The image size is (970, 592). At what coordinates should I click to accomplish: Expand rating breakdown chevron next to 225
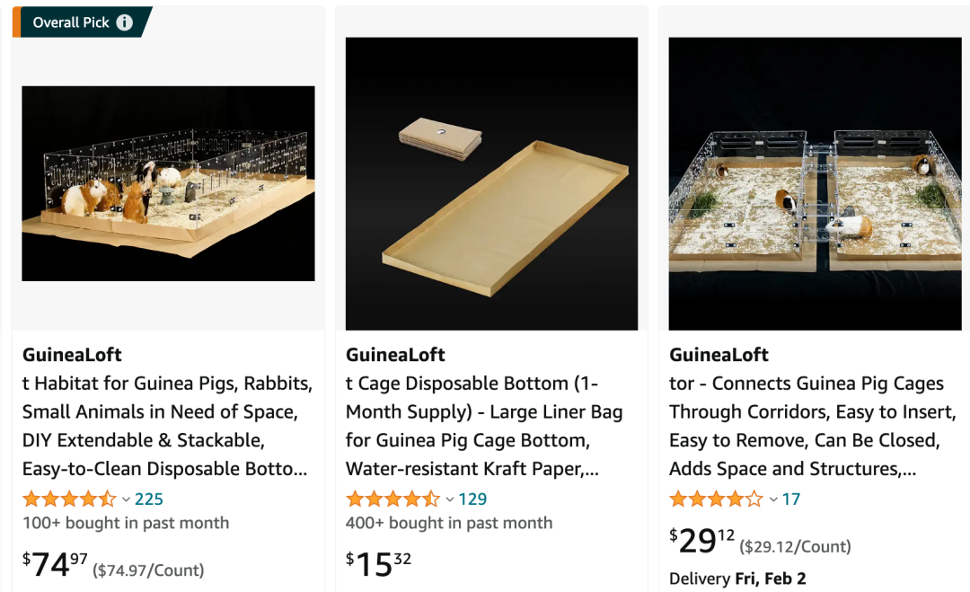pos(127,499)
